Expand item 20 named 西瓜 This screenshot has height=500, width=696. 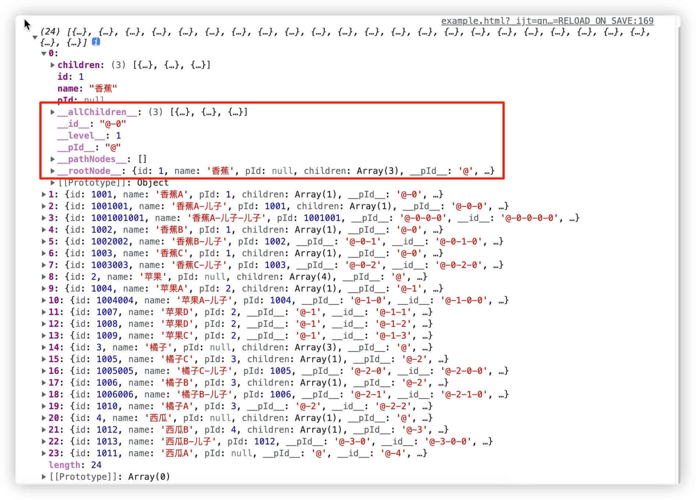click(44, 418)
